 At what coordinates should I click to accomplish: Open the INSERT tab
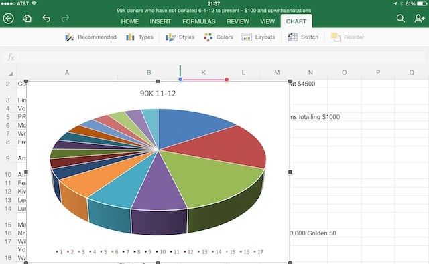click(x=160, y=21)
